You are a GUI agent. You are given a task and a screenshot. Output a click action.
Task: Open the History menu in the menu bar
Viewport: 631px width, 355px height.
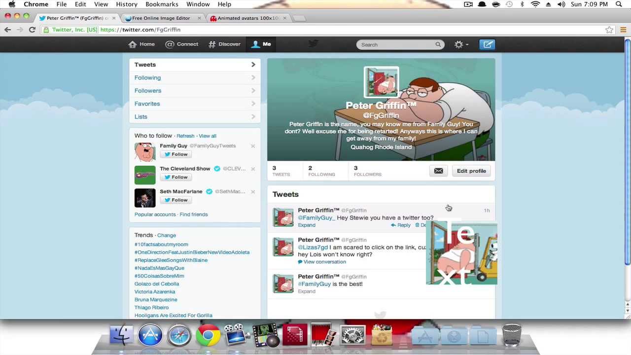point(127,4)
